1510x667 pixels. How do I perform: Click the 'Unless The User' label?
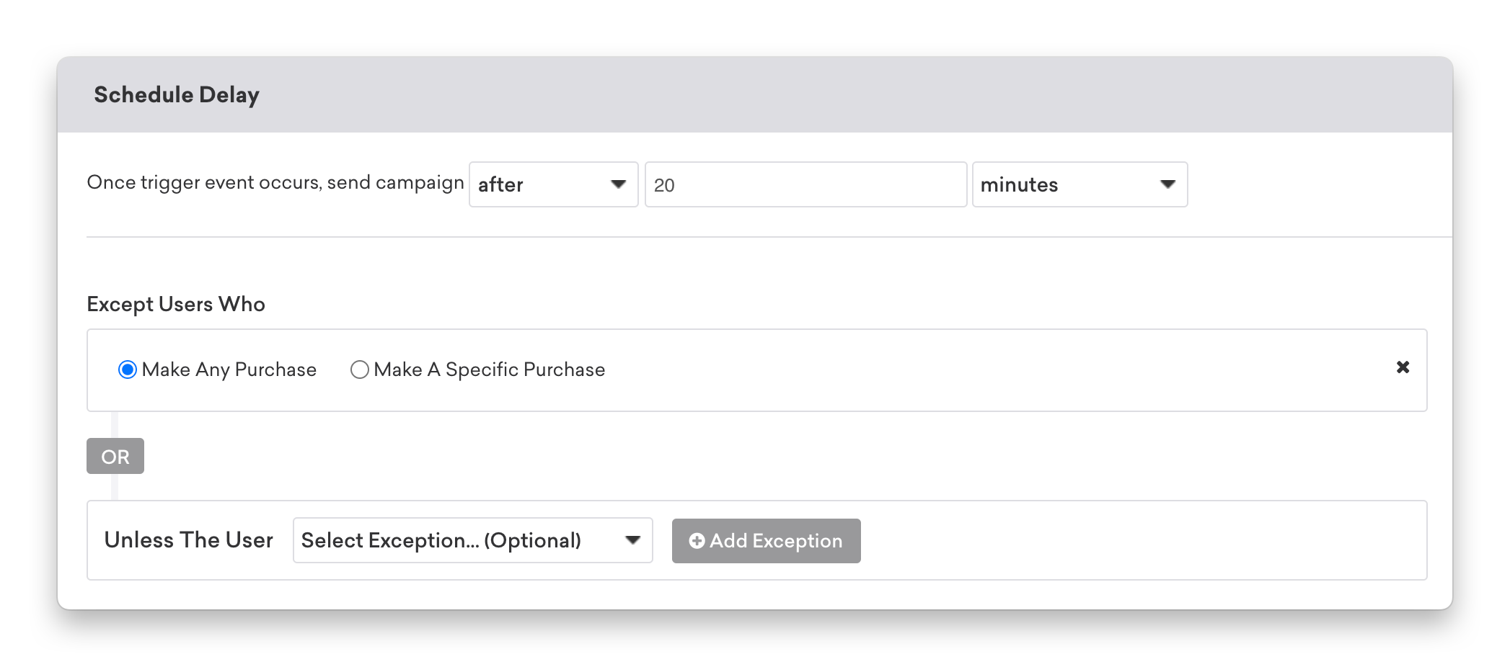click(x=189, y=540)
